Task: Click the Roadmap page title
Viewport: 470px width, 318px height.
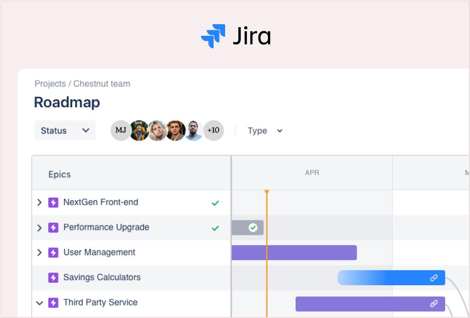Action: (67, 102)
